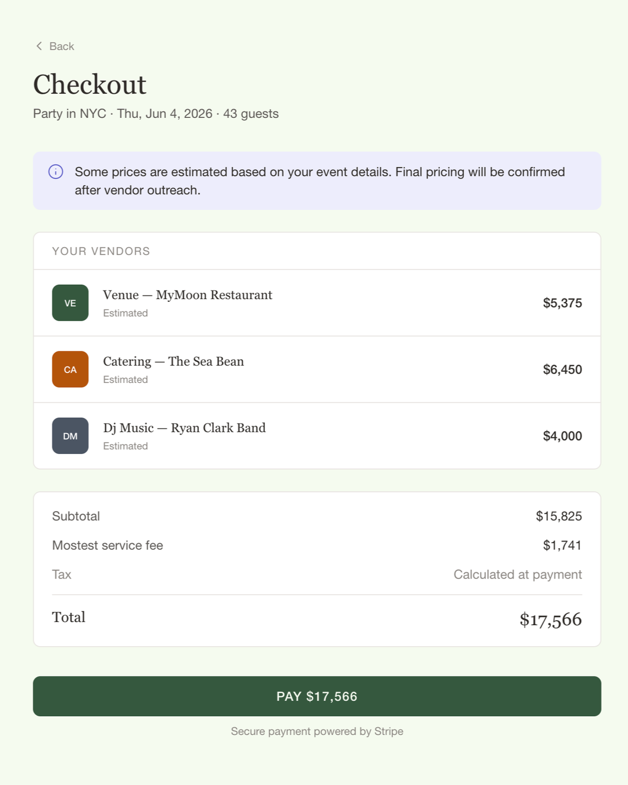Select Catering — The Sea Bean title

(x=173, y=362)
